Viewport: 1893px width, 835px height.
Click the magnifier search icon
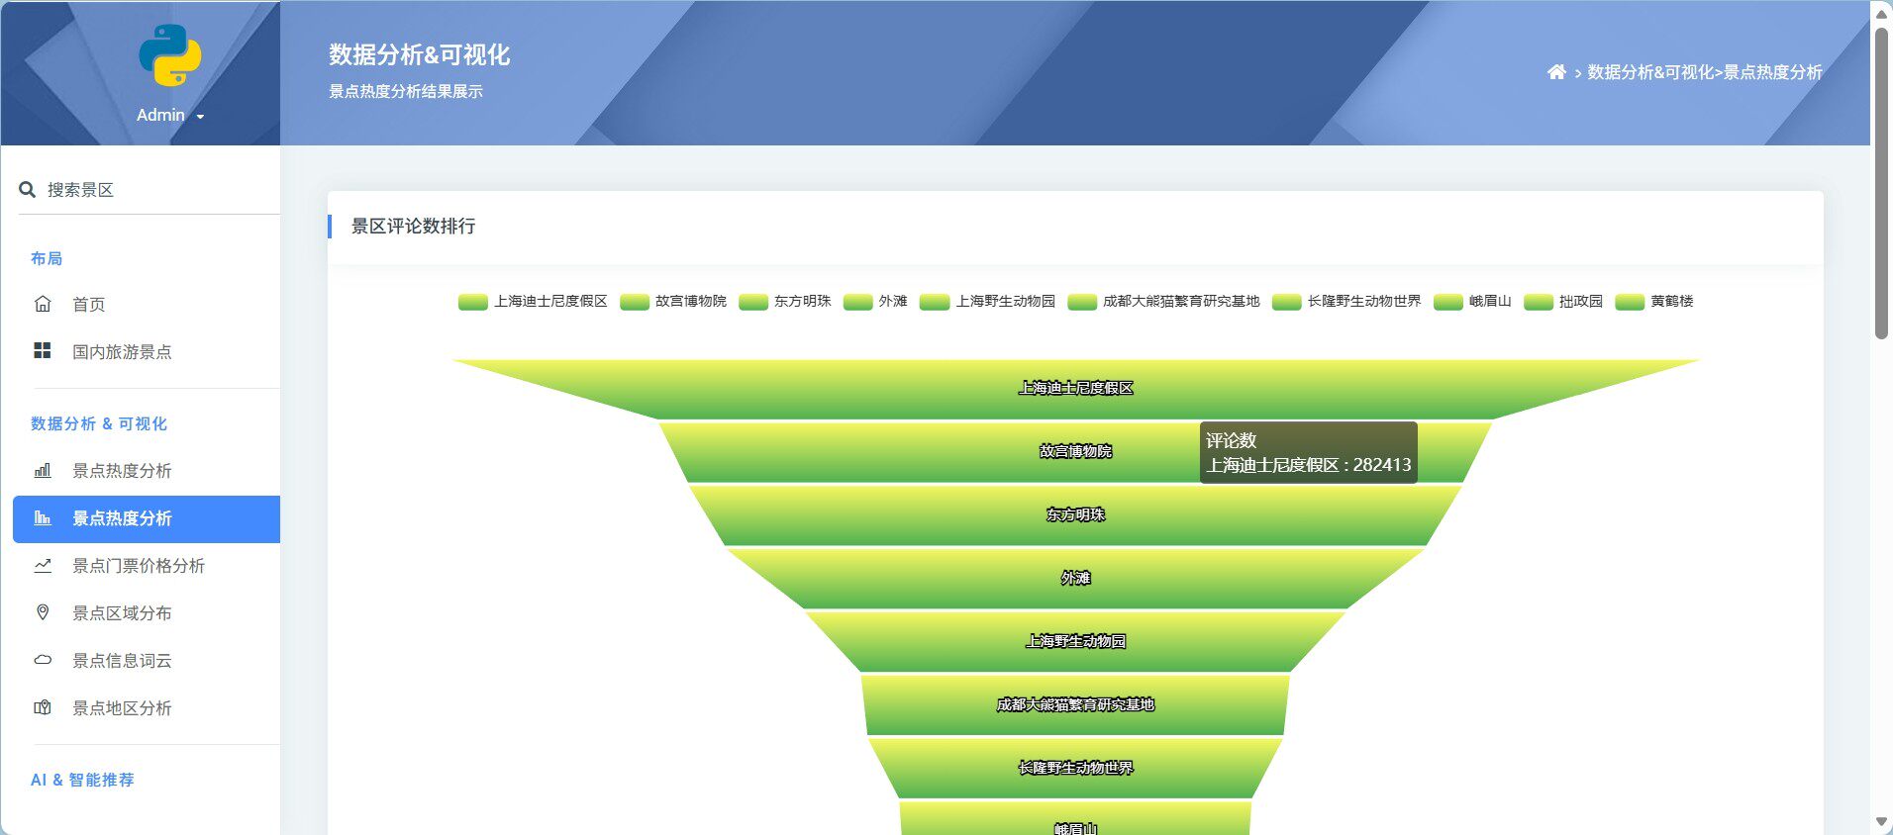28,190
